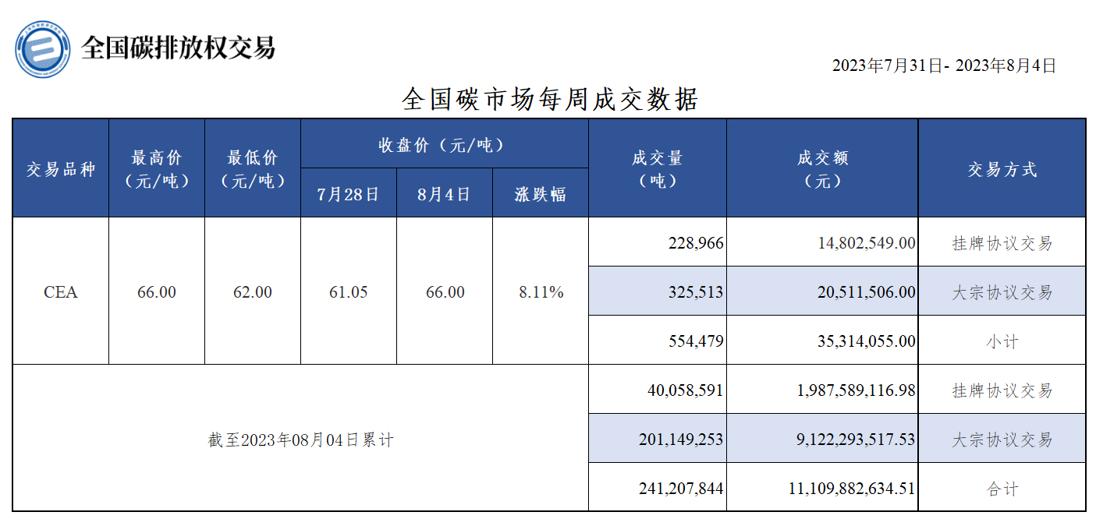Image resolution: width=1096 pixels, height=519 pixels.
Task: Click 挂牌协议交易 in the CEA weekly rows
Action: click(1002, 242)
